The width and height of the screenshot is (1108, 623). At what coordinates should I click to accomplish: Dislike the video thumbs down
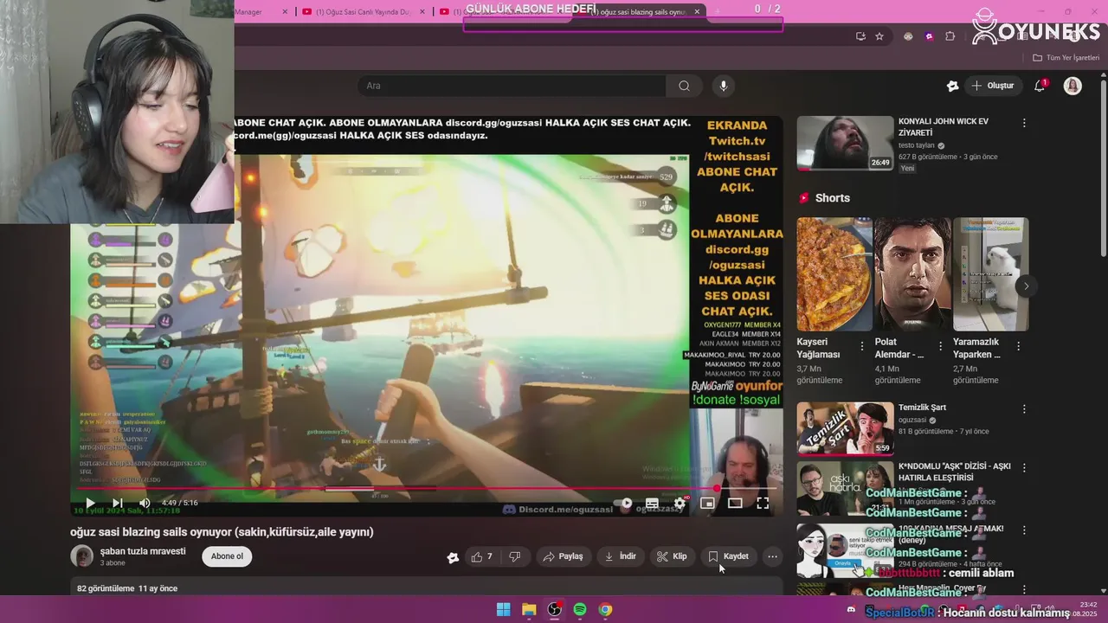(x=514, y=556)
